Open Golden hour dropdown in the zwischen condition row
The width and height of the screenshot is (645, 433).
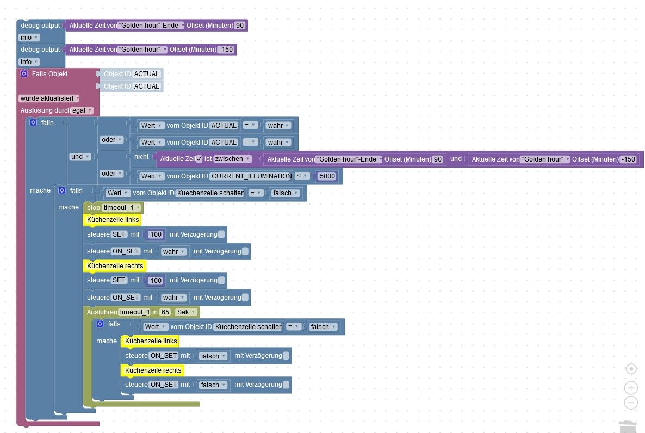(544, 159)
